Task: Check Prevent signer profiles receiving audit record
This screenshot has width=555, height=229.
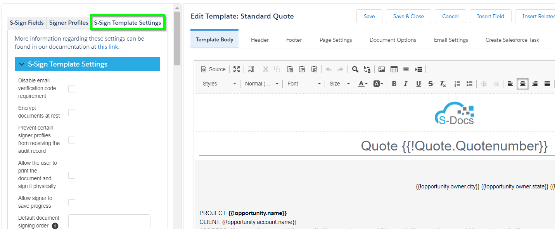Action: point(72,140)
